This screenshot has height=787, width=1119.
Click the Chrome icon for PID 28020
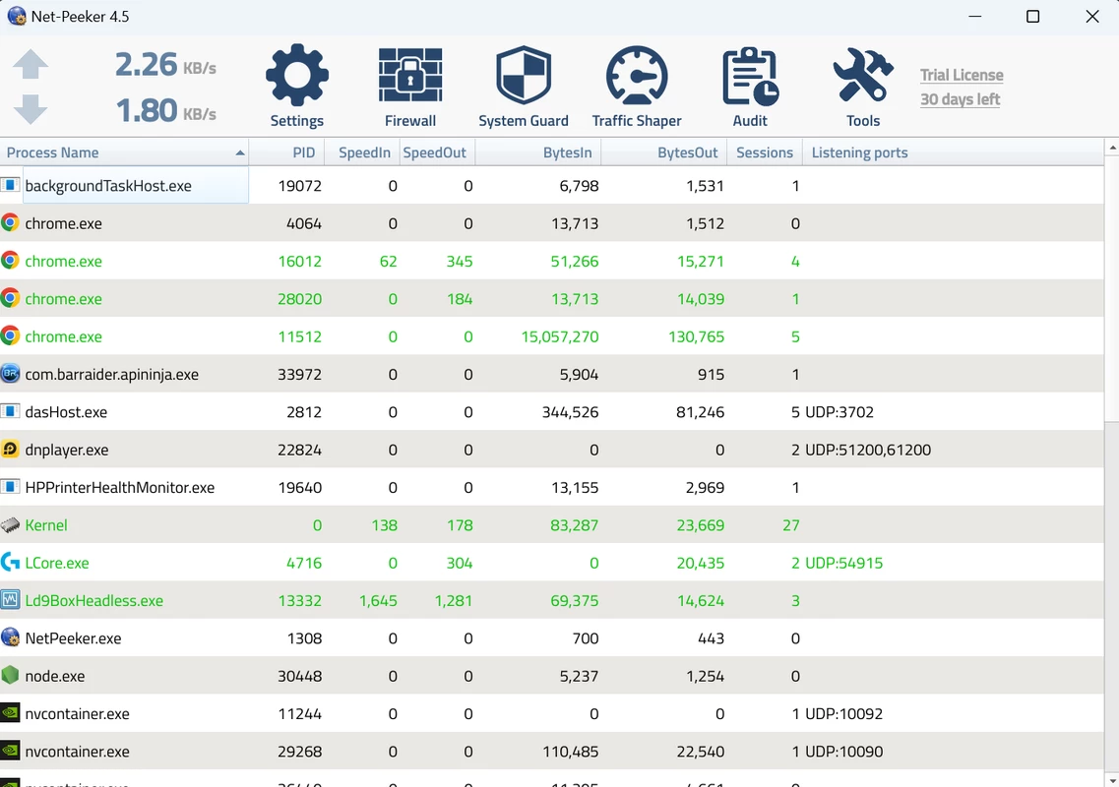pos(10,298)
